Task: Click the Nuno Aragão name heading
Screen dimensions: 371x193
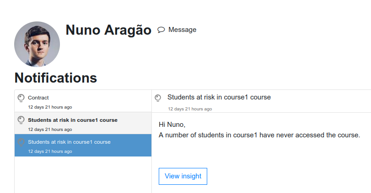Action: click(x=108, y=30)
